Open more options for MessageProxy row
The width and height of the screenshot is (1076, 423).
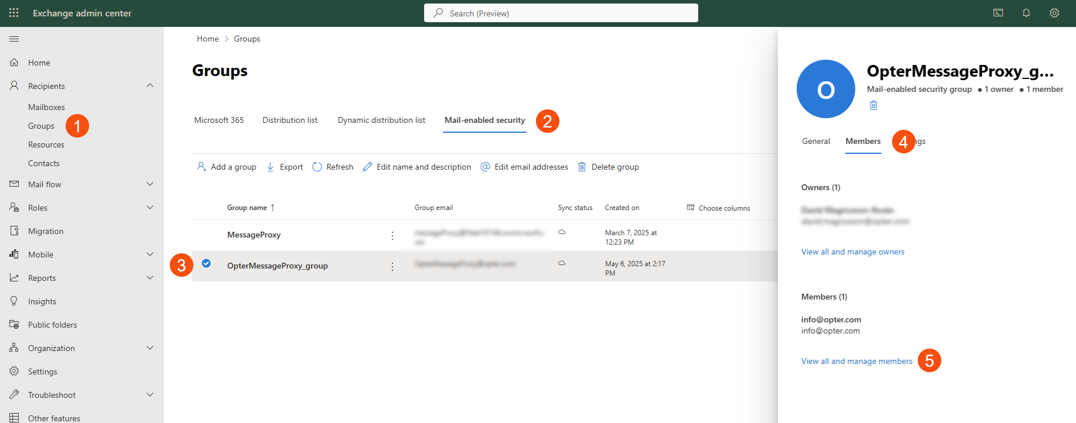click(392, 235)
